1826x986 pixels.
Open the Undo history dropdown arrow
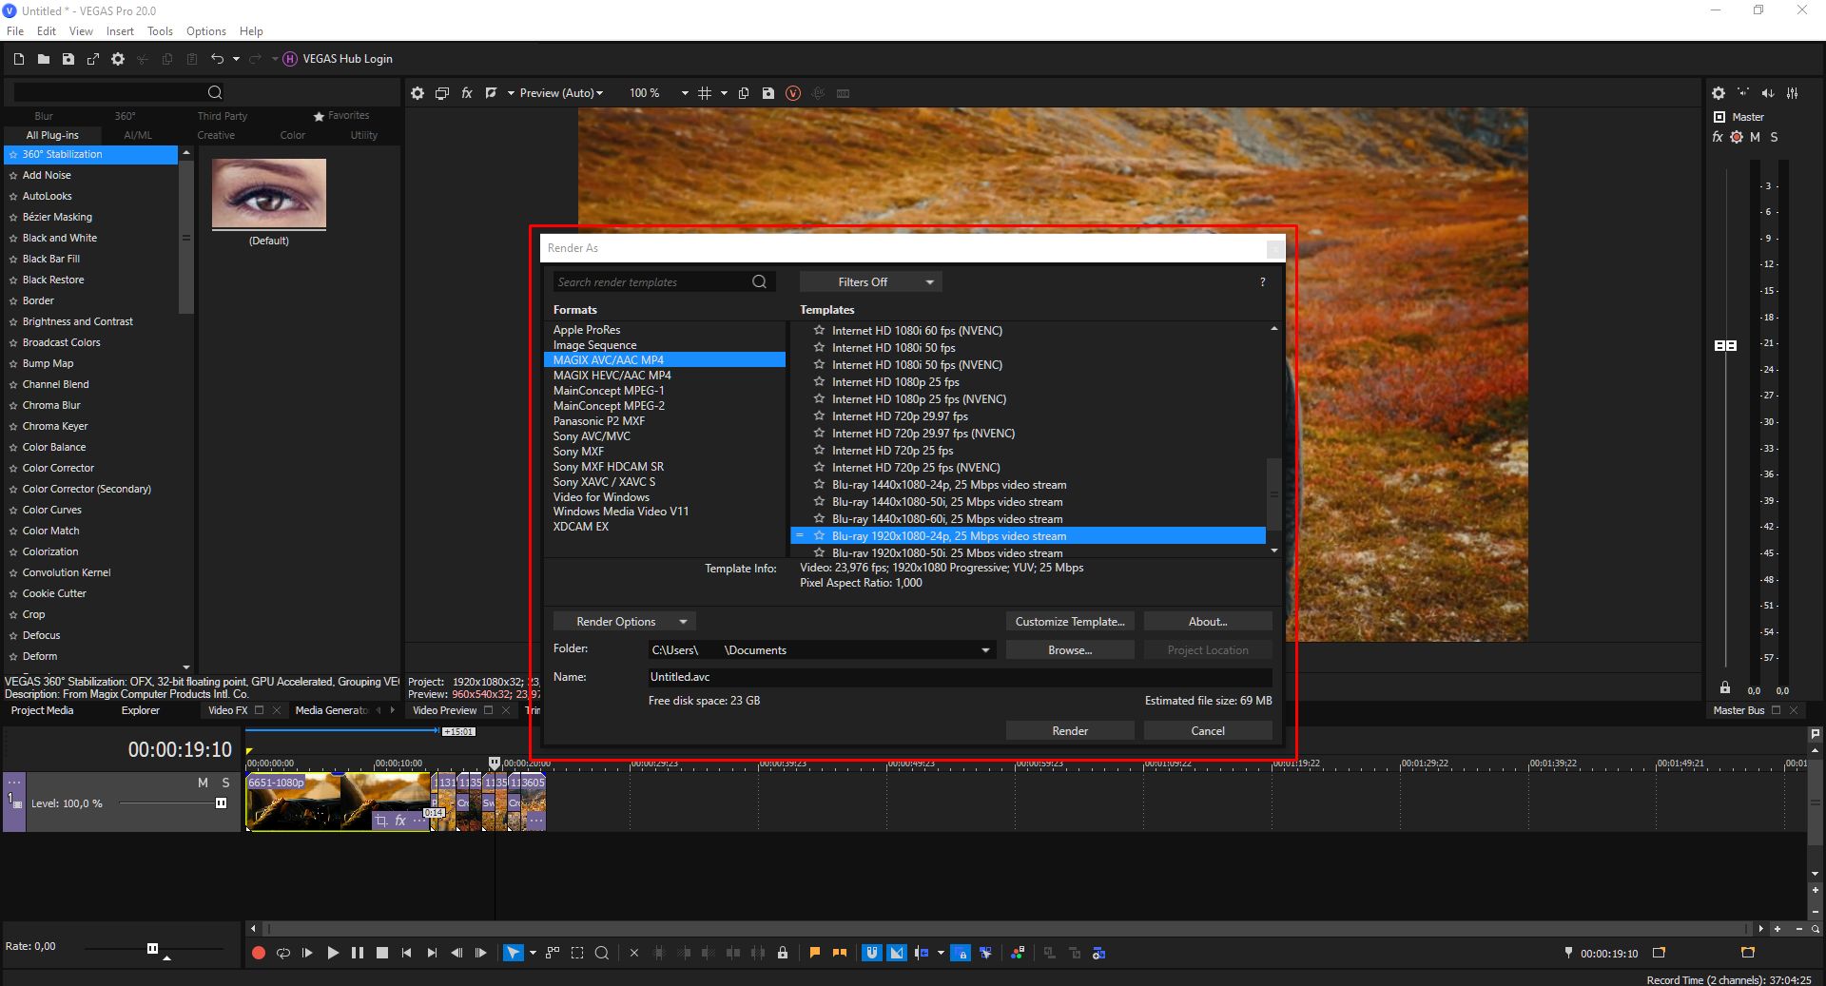click(236, 59)
